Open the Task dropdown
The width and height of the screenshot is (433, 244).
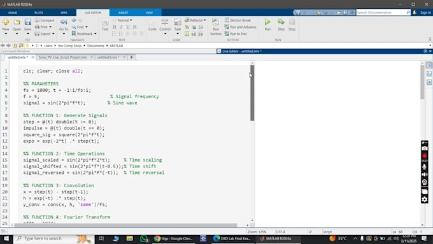[178, 34]
